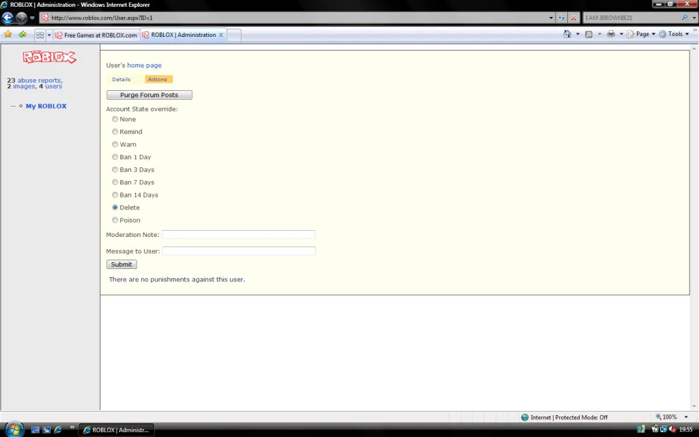
Task: Open the Home button dropdown arrow
Action: (x=577, y=34)
